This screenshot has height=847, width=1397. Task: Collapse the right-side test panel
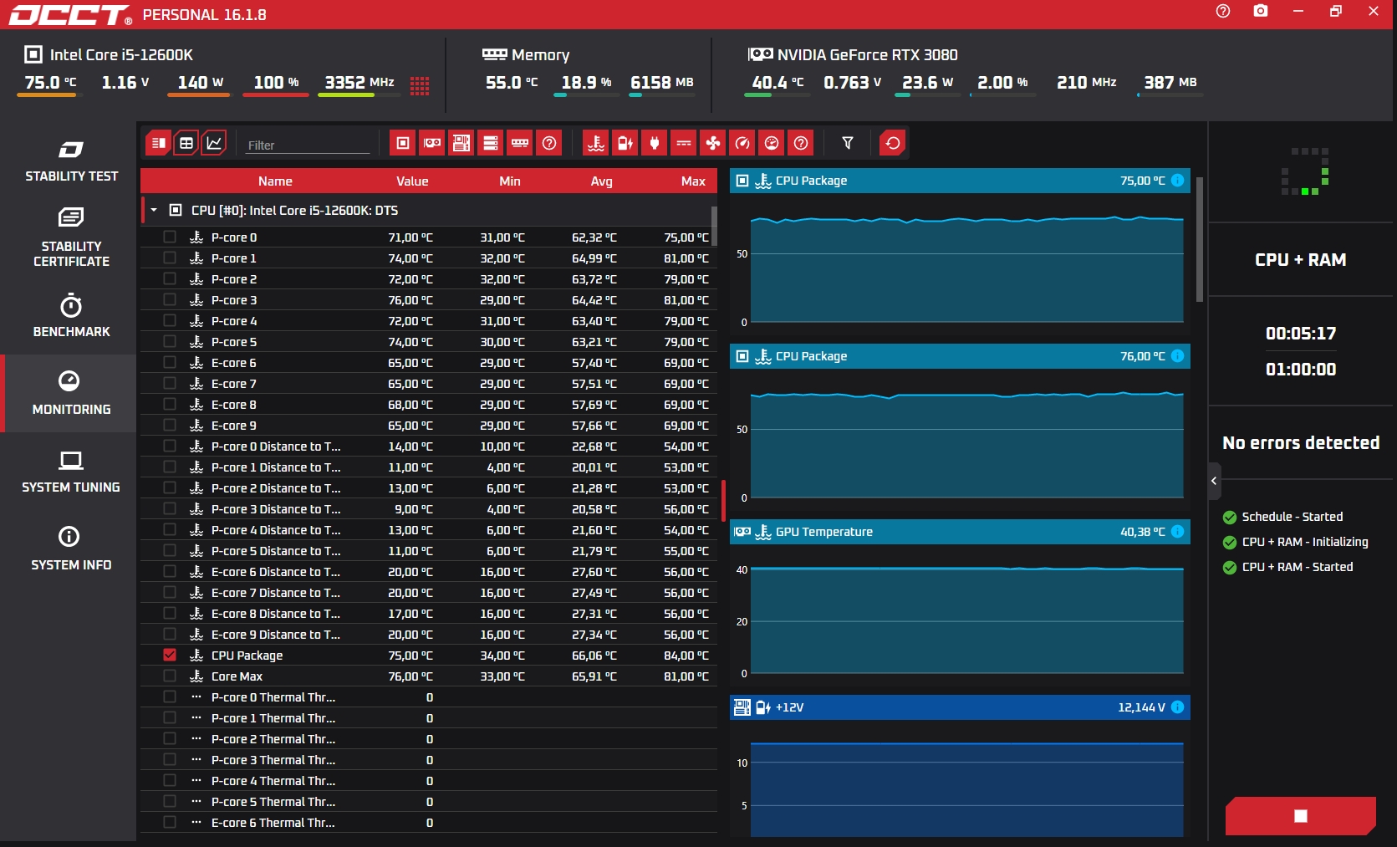[1214, 481]
